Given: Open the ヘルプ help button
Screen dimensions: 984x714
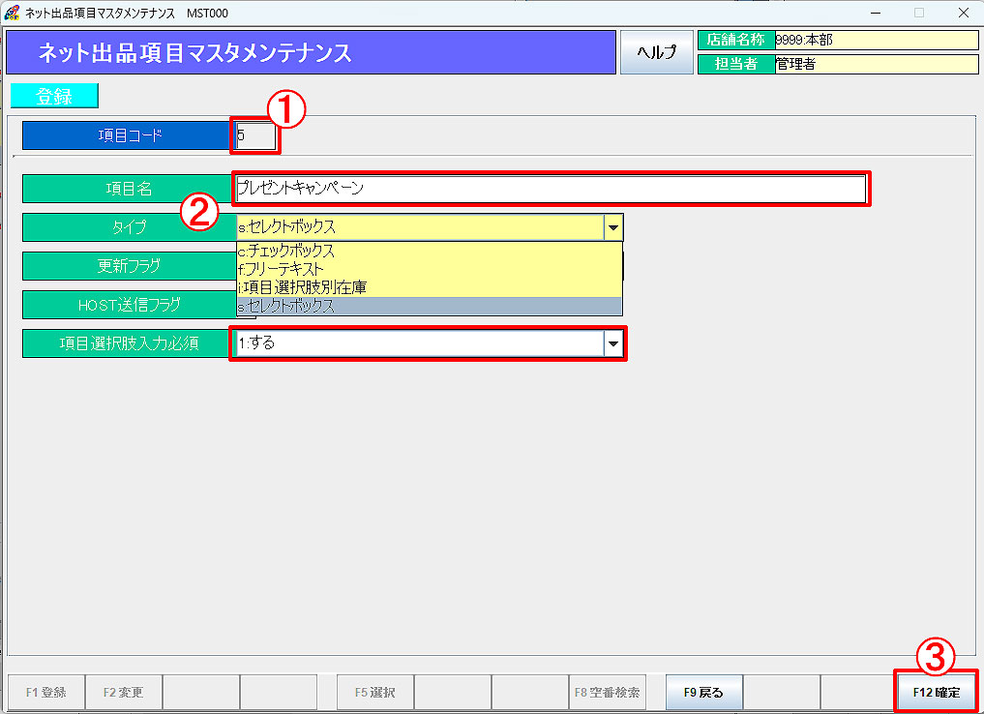Looking at the screenshot, I should pos(656,52).
